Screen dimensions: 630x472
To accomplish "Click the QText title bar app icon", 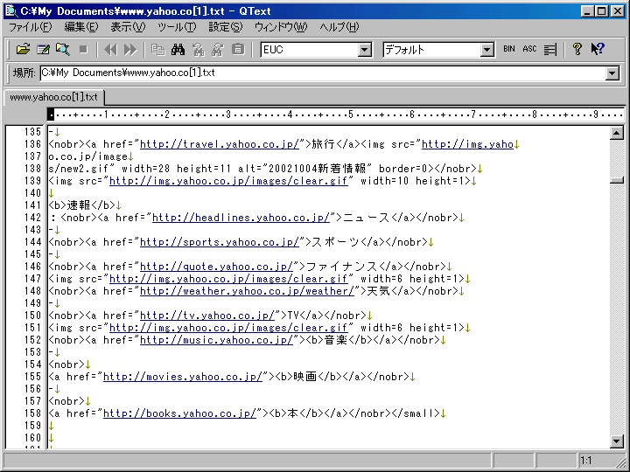I will 11,10.
